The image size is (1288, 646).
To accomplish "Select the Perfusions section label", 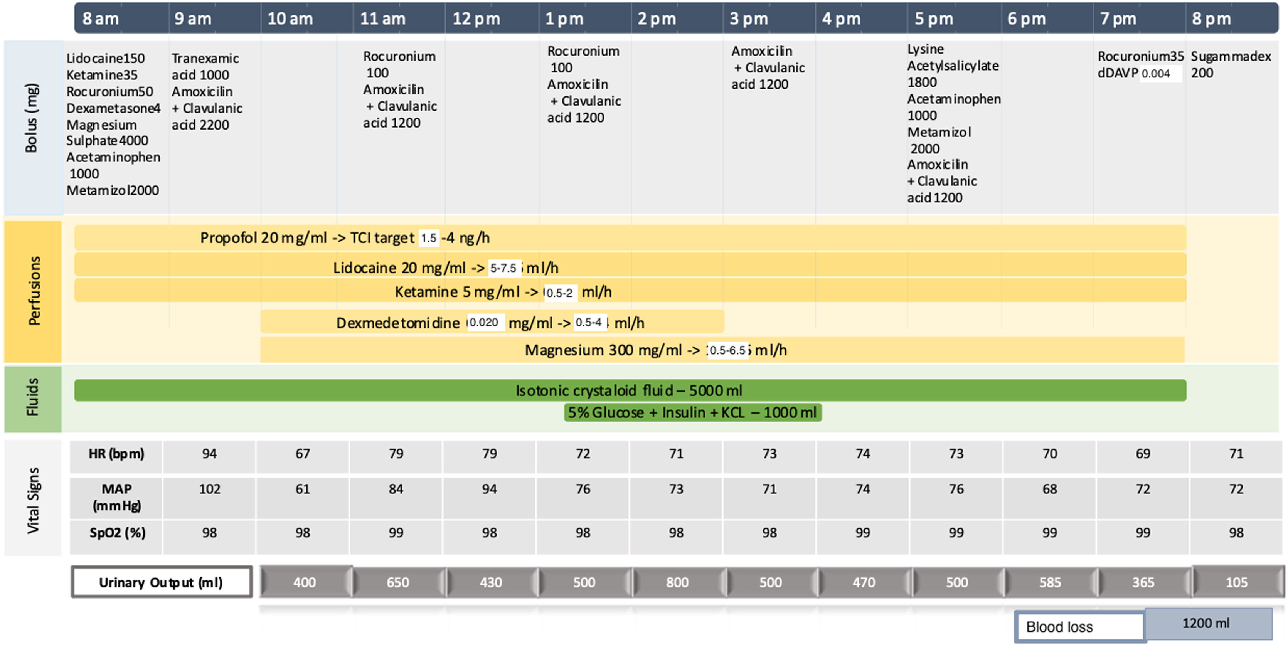I will (x=33, y=291).
